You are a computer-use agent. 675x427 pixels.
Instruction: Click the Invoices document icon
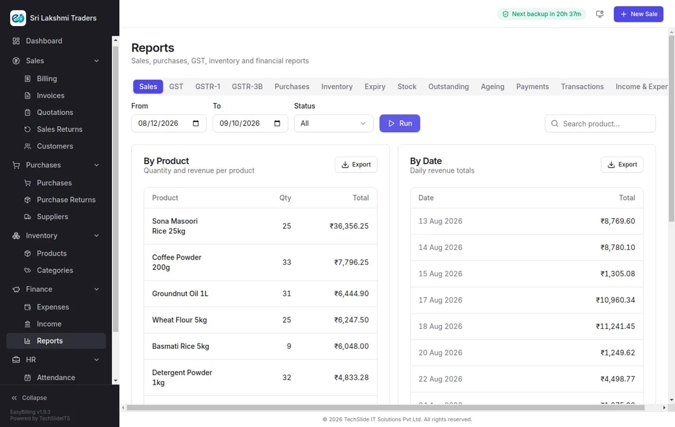(x=28, y=95)
